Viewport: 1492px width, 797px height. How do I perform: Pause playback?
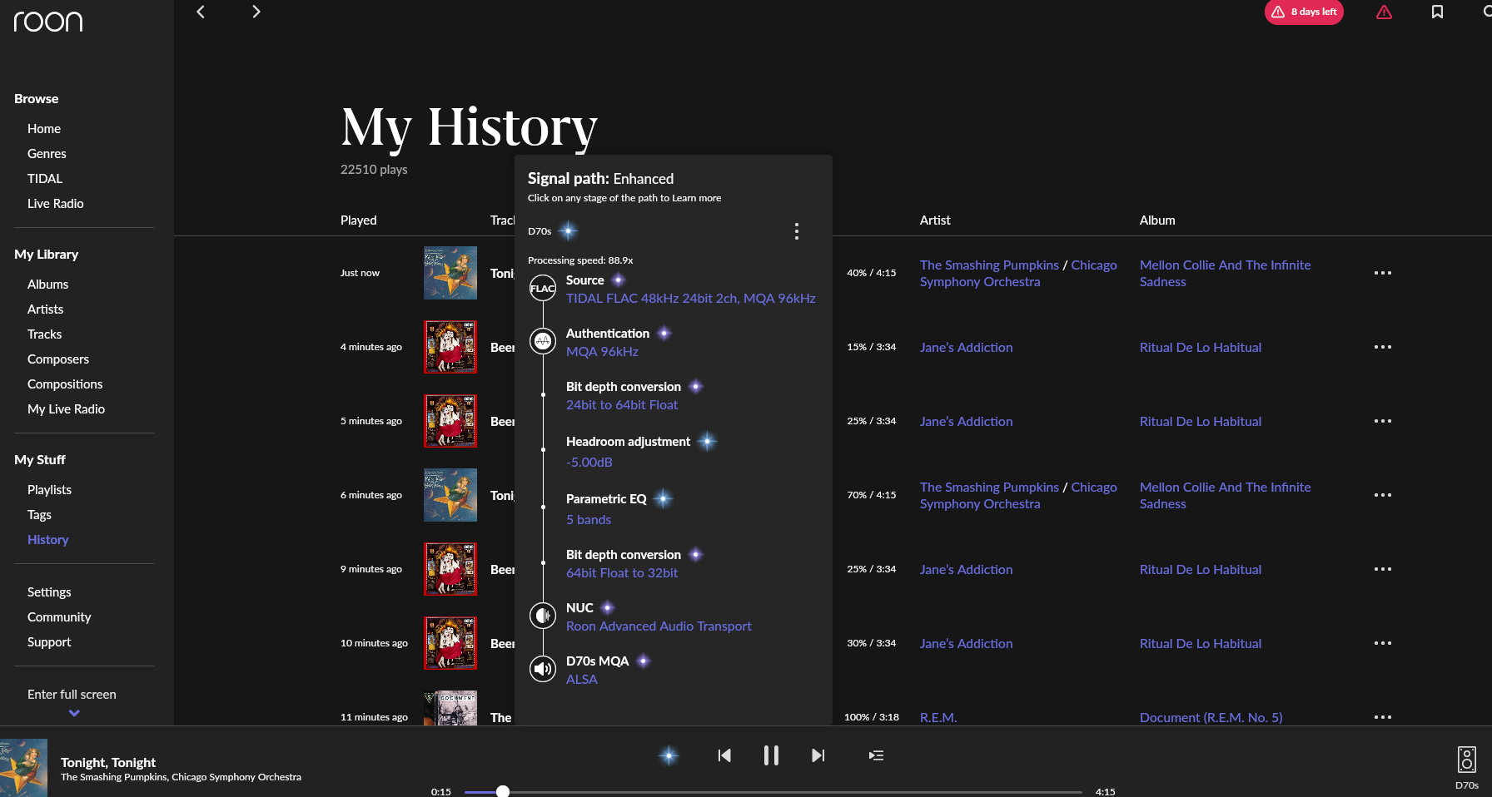pos(771,755)
